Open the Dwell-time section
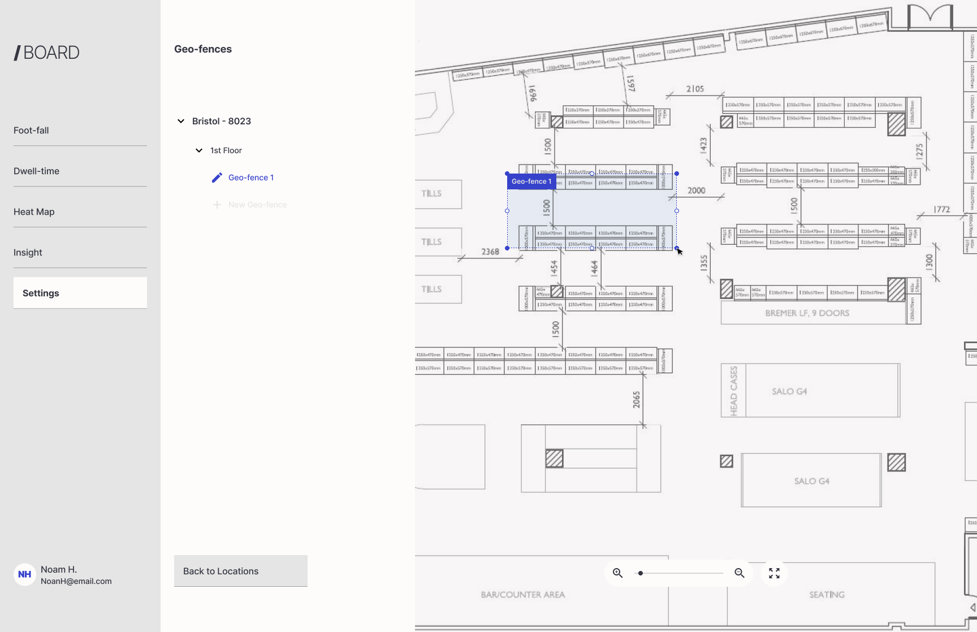 80,171
